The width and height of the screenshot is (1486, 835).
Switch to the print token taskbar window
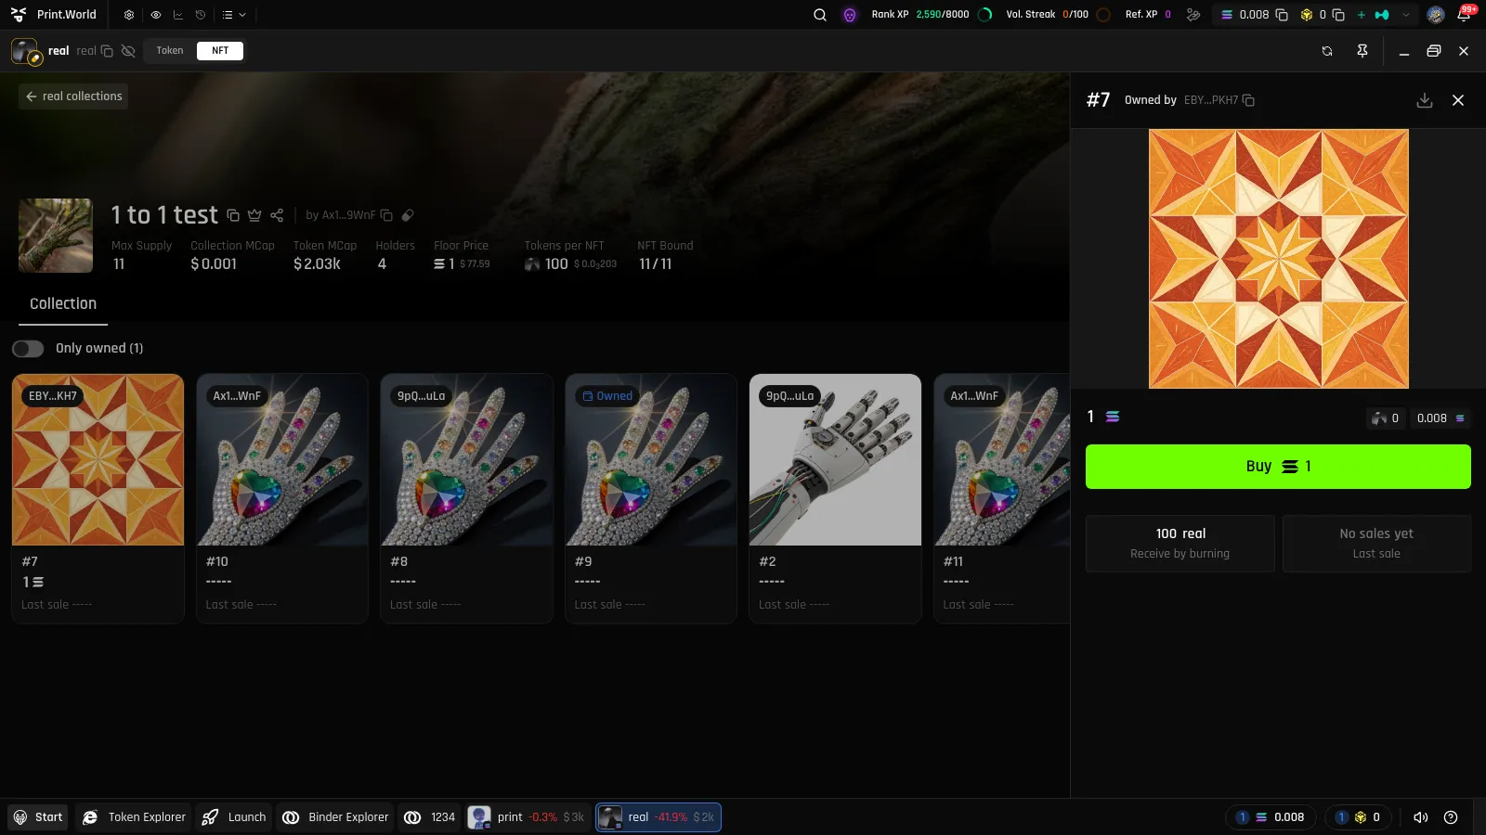pos(528,817)
